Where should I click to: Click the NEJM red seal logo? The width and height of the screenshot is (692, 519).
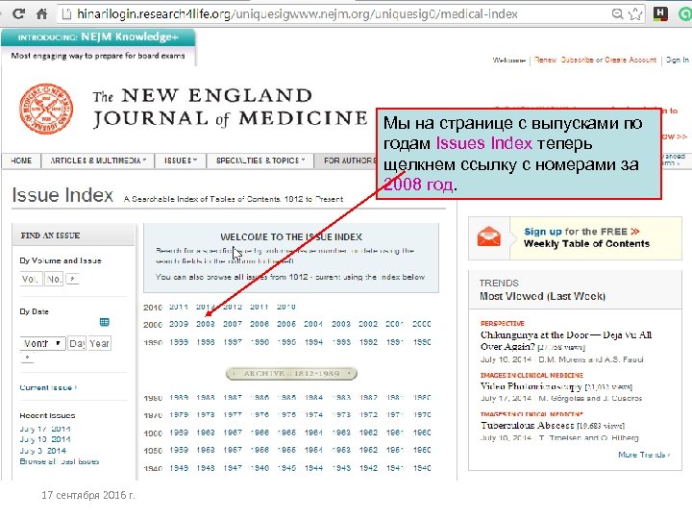(46, 109)
